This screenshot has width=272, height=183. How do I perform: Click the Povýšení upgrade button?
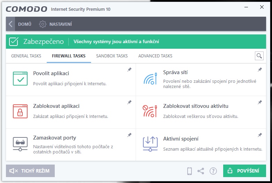[244, 171]
